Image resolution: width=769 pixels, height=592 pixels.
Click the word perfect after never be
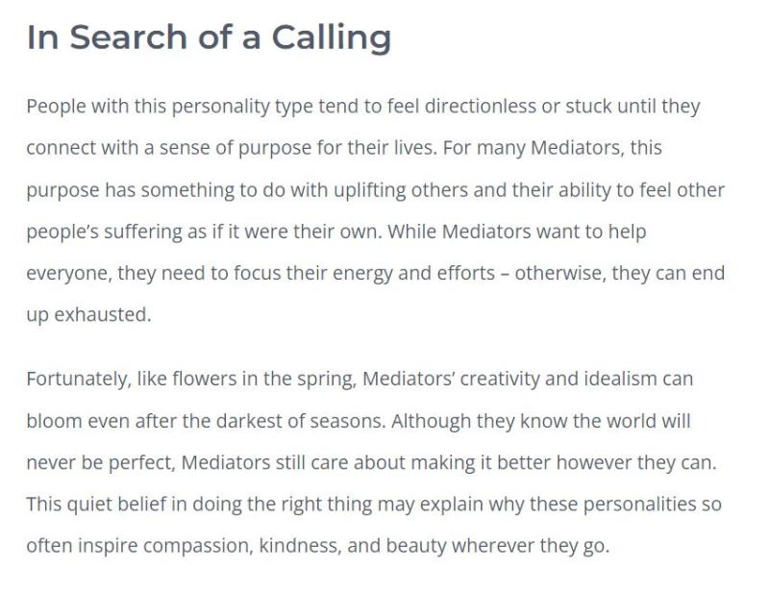click(x=141, y=463)
